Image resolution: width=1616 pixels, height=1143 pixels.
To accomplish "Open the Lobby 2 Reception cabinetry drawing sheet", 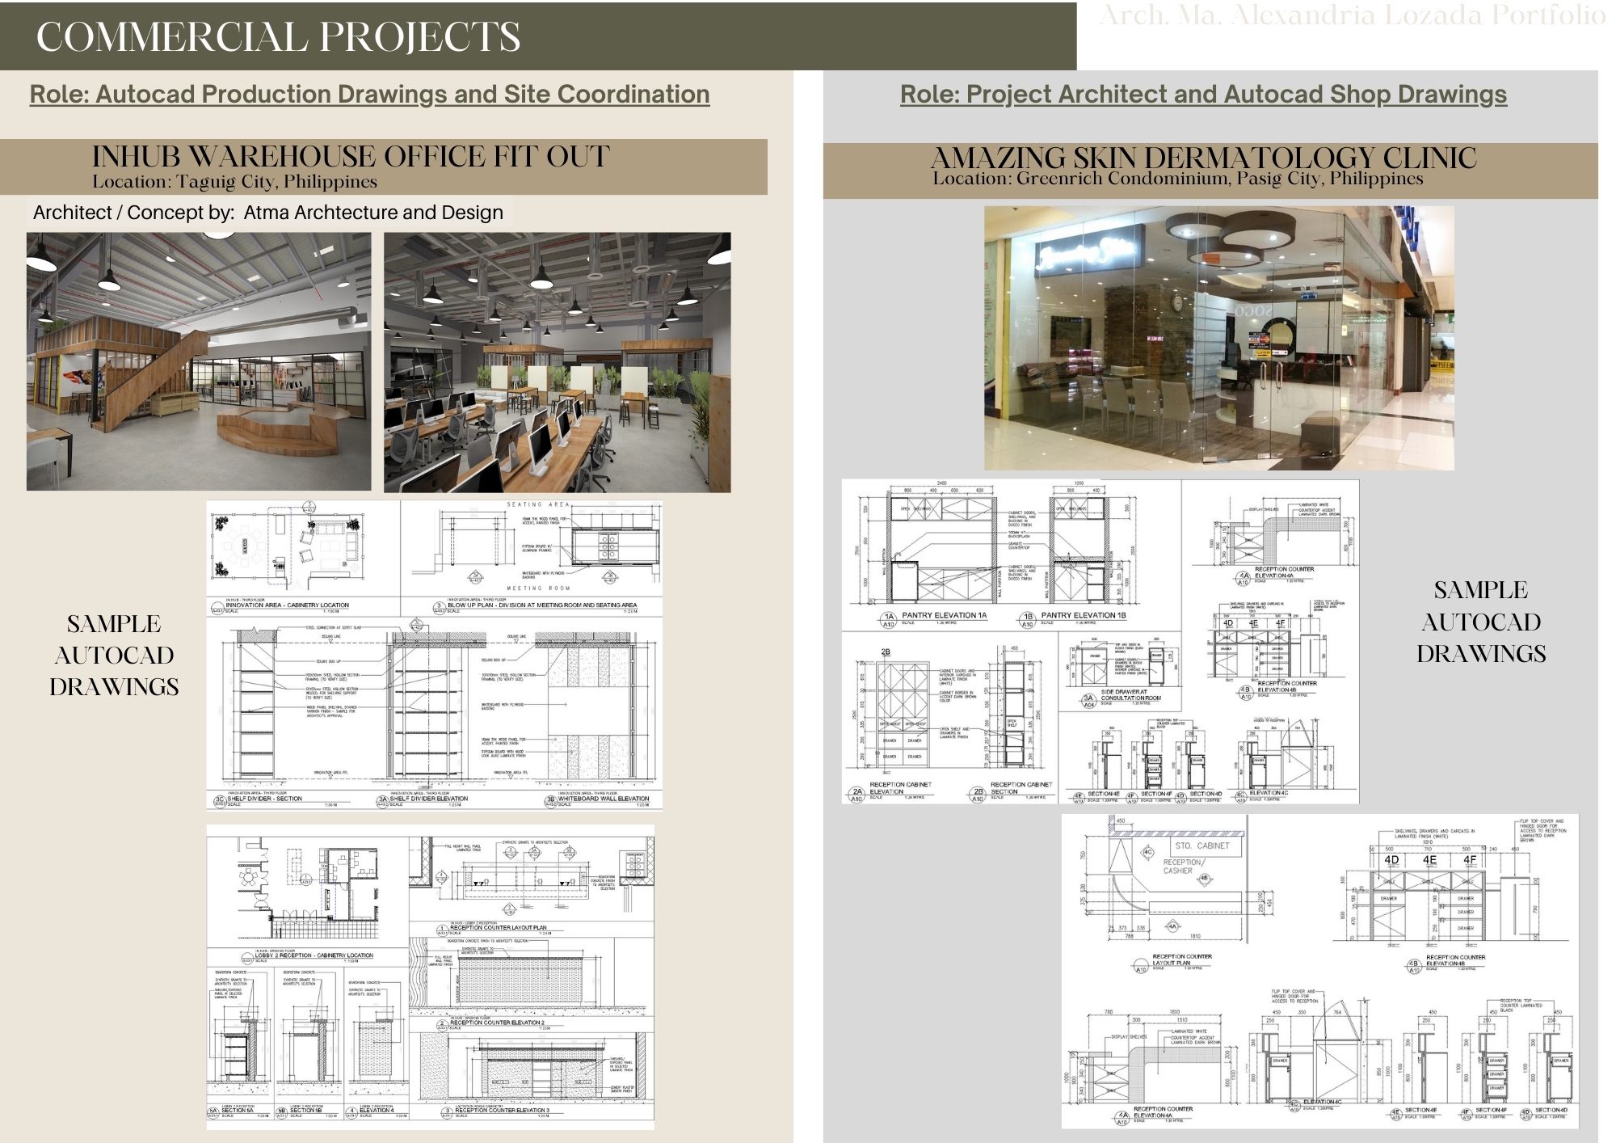I will (431, 976).
